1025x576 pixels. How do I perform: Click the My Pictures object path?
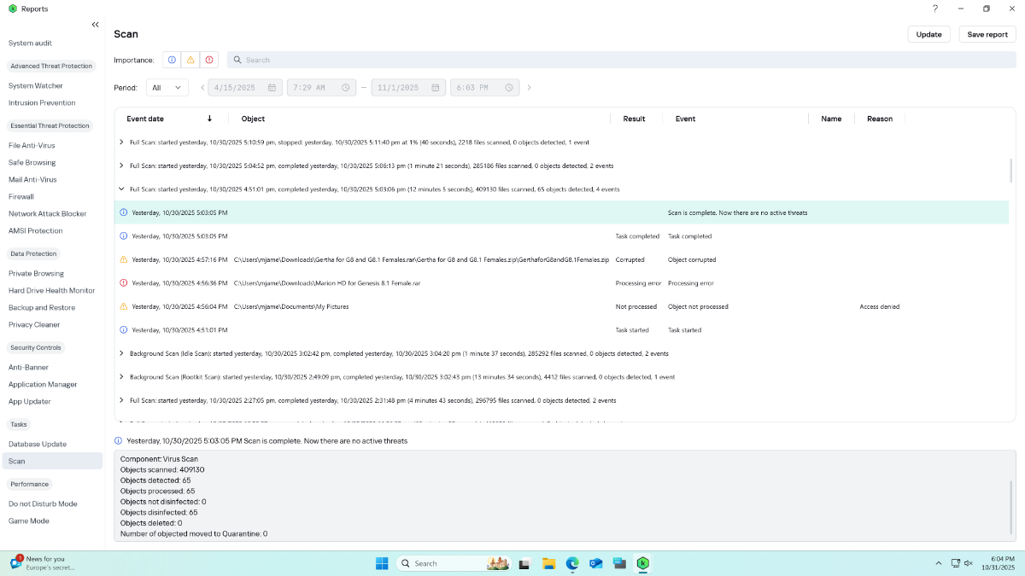[290, 306]
